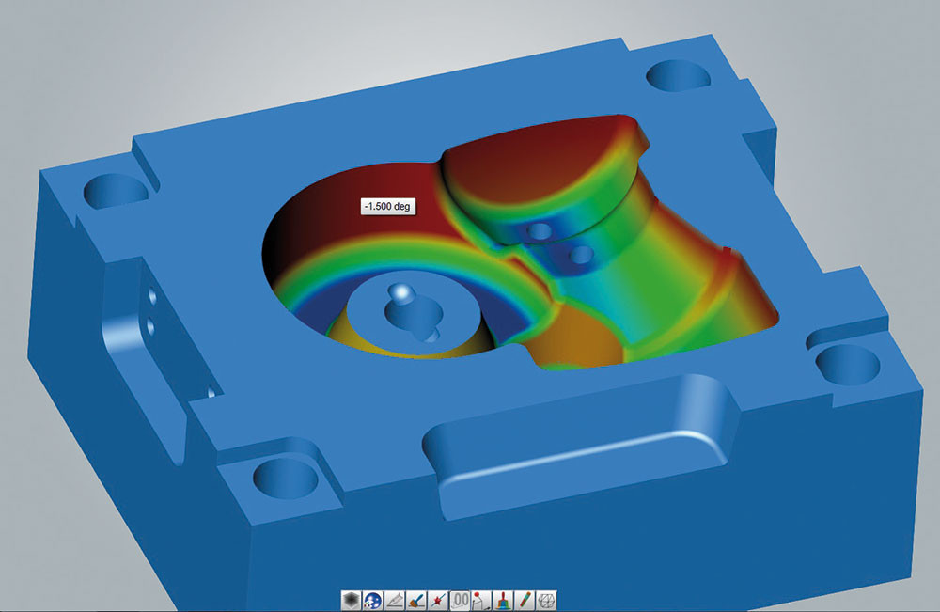The height and width of the screenshot is (612, 940).
Task: Toggle the highlighted "00" toolbar button
Action: [461, 599]
